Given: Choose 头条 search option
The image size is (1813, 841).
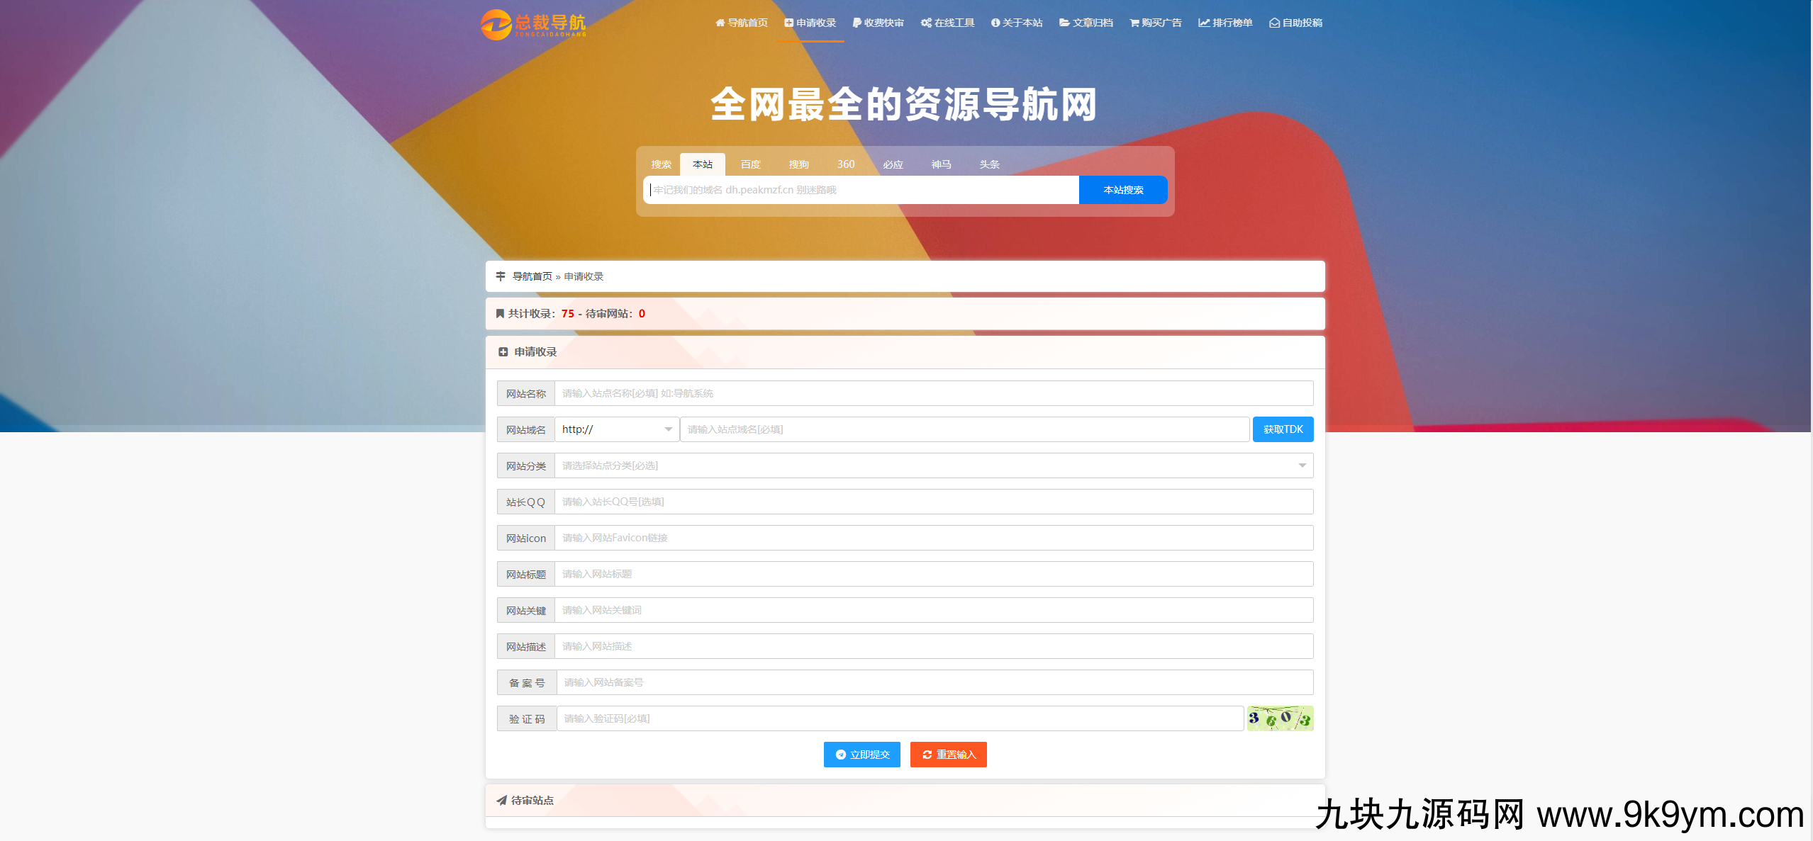Looking at the screenshot, I should 988,164.
